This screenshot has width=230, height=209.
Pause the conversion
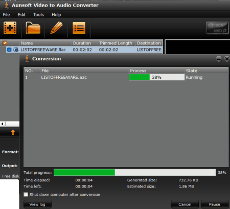[215, 204]
